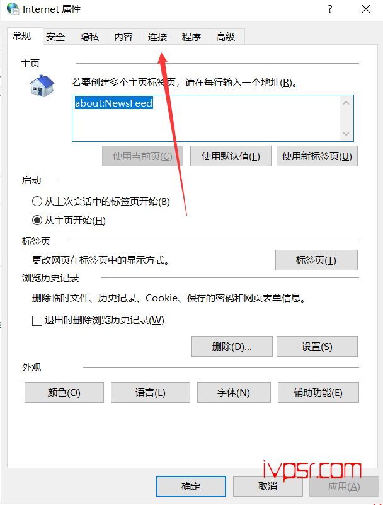Click homepage box scroll down arrow
Viewport: 383px width, 505px height.
(346, 134)
